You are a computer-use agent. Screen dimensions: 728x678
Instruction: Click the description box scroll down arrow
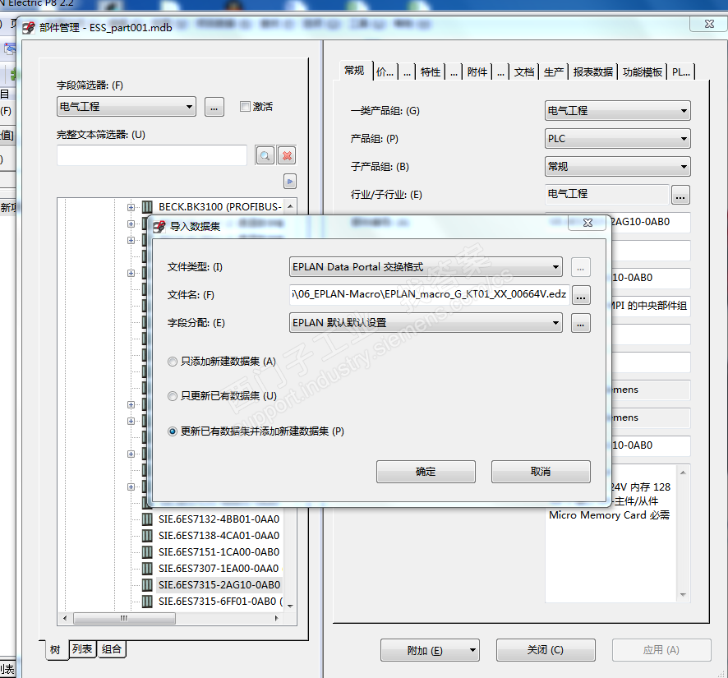683,595
